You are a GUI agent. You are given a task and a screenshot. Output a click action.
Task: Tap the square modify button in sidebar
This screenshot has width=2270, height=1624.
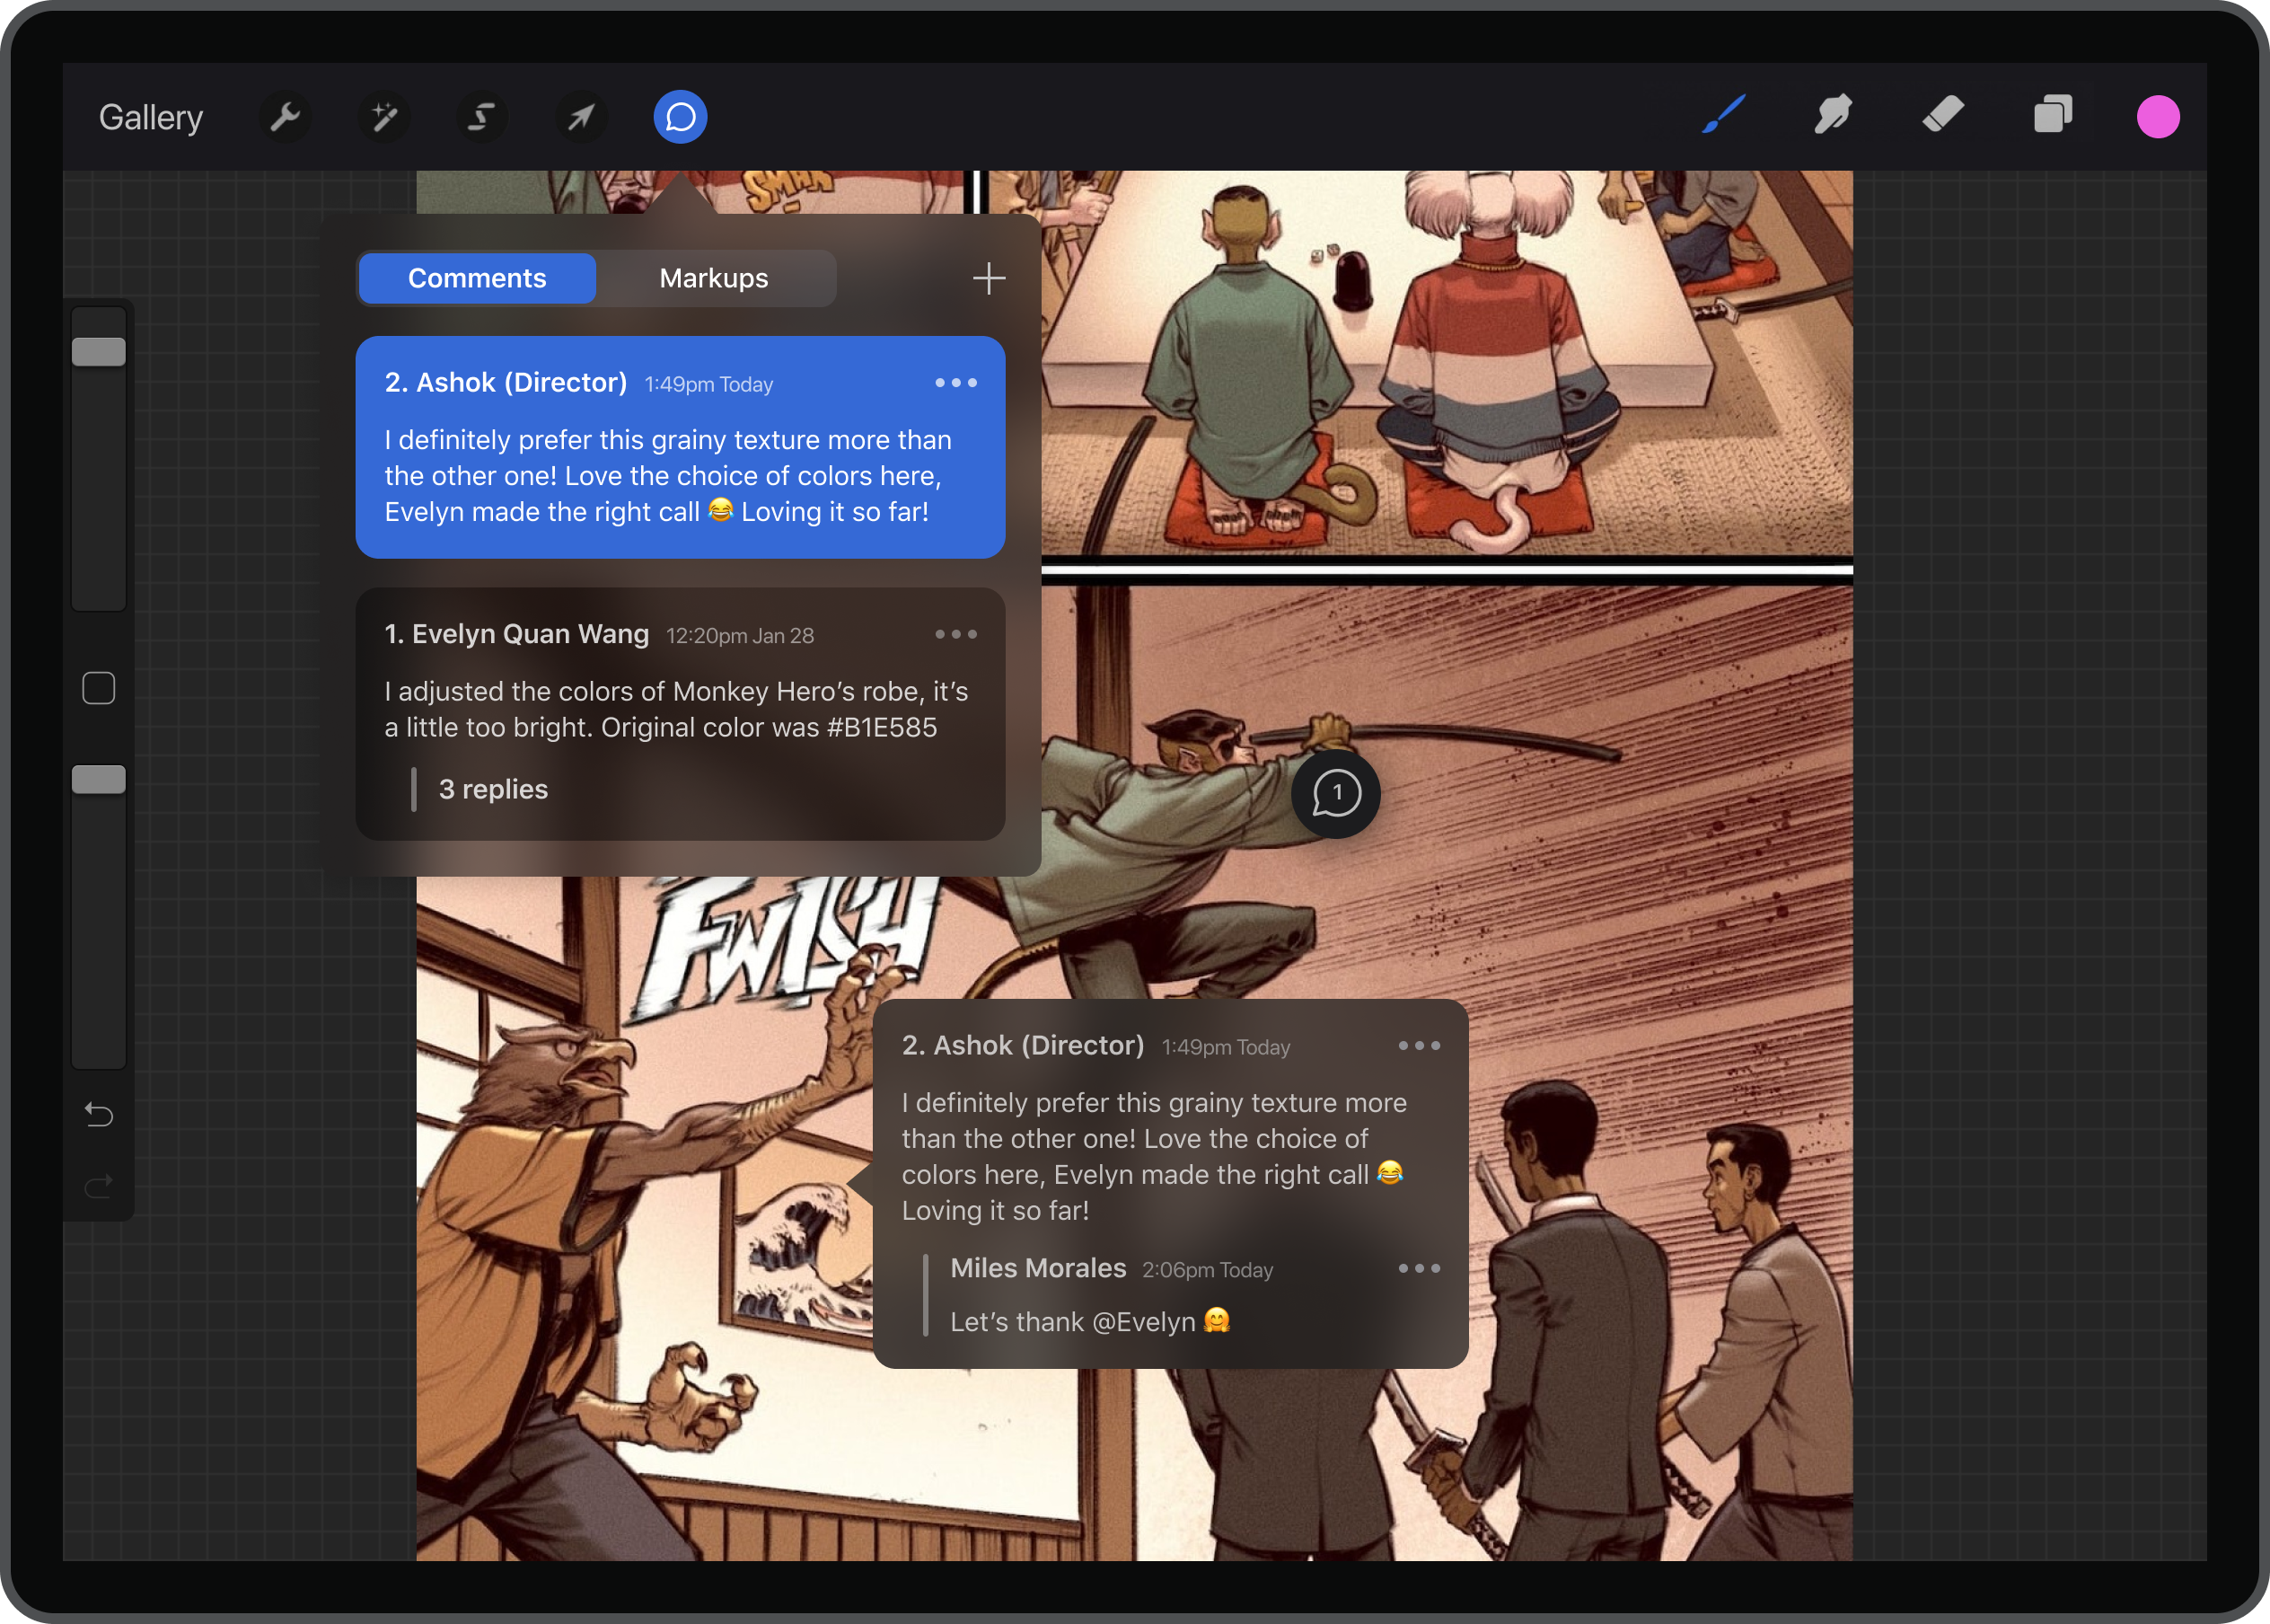click(99, 688)
